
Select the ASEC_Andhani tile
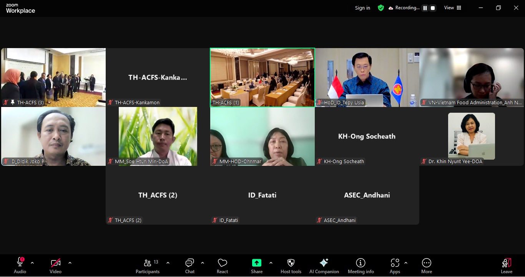point(367,195)
